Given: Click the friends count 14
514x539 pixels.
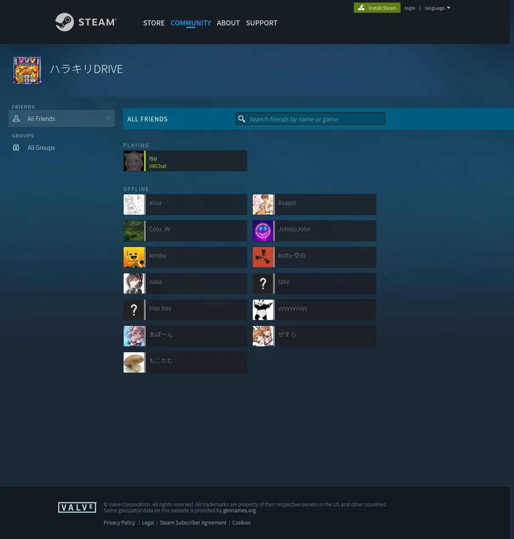Looking at the screenshot, I should pyautogui.click(x=108, y=118).
